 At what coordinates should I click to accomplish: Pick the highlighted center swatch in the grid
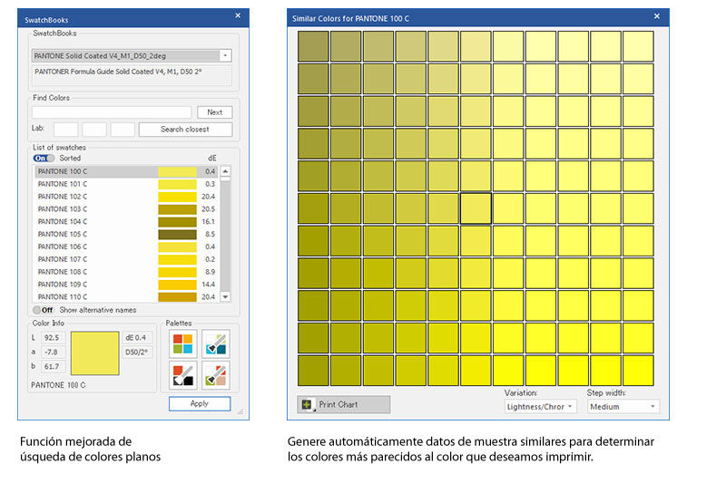[x=476, y=208]
